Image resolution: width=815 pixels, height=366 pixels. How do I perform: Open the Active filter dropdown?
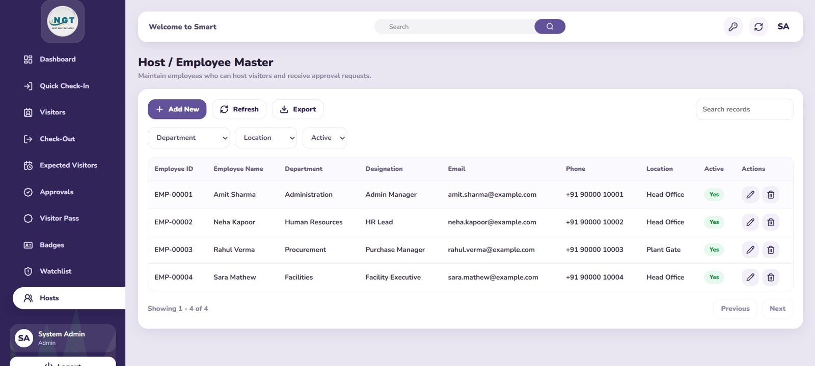324,138
